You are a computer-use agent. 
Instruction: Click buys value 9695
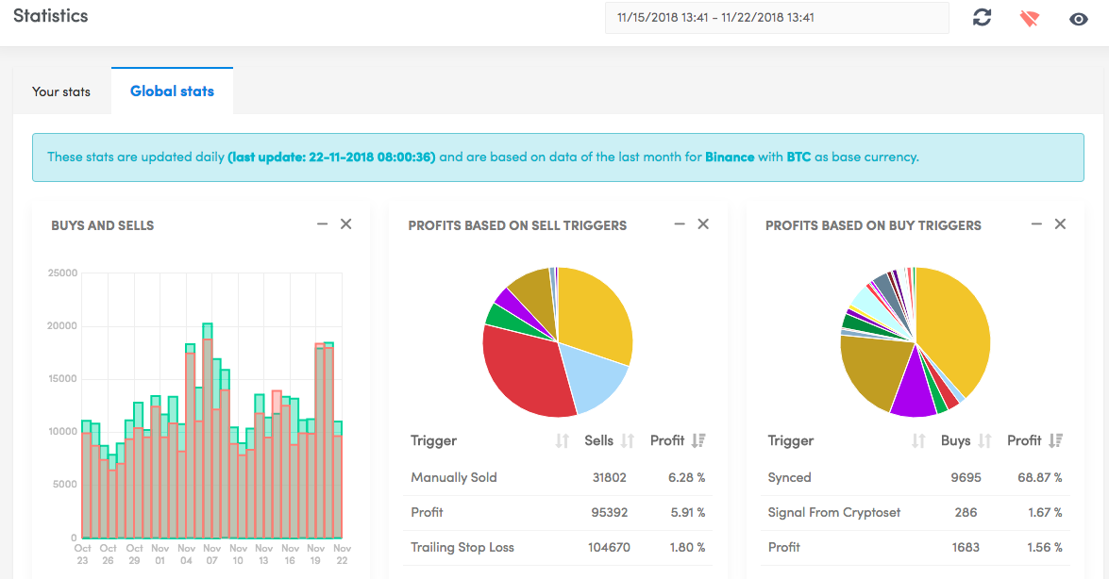click(x=966, y=477)
